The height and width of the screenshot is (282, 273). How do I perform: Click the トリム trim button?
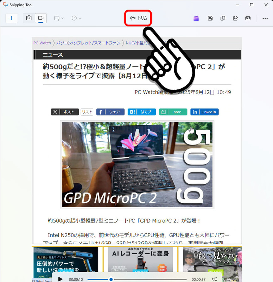[x=138, y=18]
